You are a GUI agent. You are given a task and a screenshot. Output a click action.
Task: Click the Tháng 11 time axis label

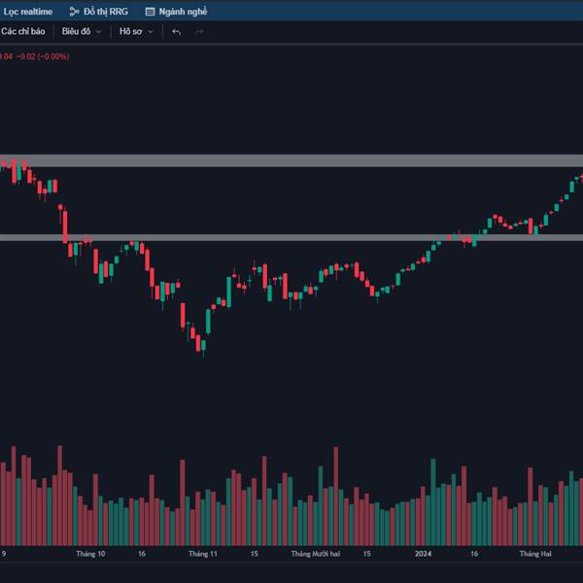pyautogui.click(x=203, y=554)
